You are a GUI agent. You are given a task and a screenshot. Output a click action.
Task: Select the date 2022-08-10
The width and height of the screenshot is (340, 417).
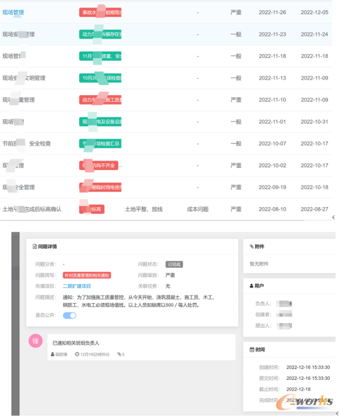pos(273,209)
